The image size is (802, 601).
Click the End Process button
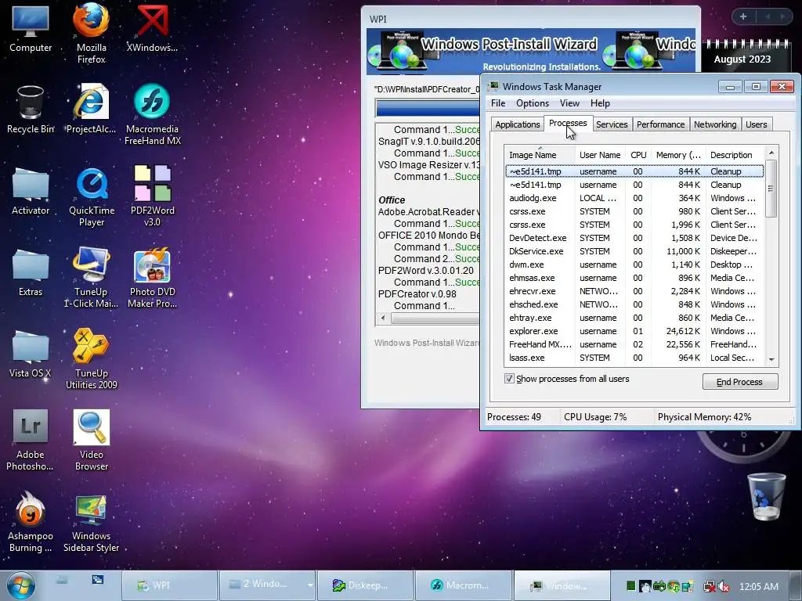740,382
